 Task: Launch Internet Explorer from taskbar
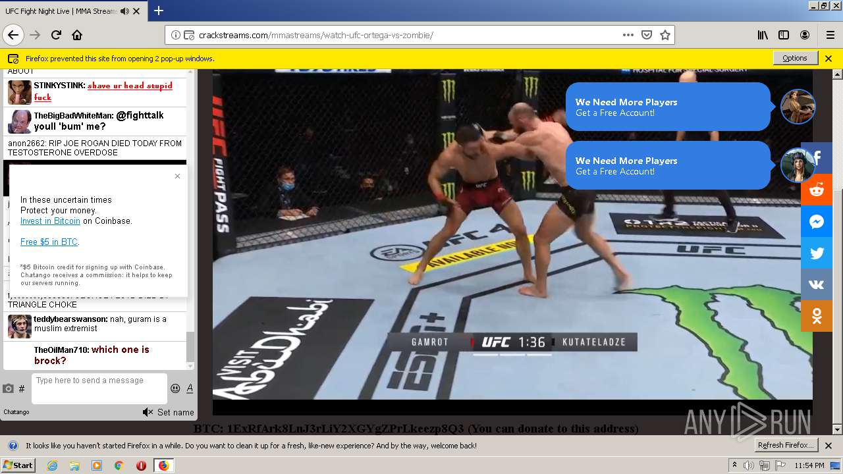(52, 465)
